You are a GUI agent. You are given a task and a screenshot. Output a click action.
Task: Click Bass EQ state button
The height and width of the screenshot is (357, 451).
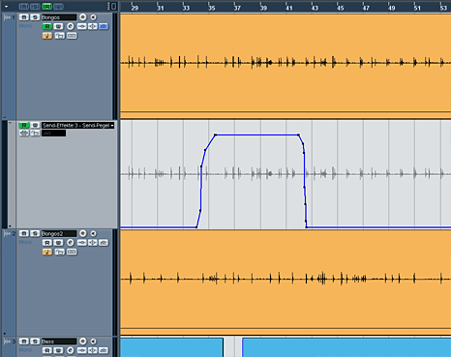point(93,350)
